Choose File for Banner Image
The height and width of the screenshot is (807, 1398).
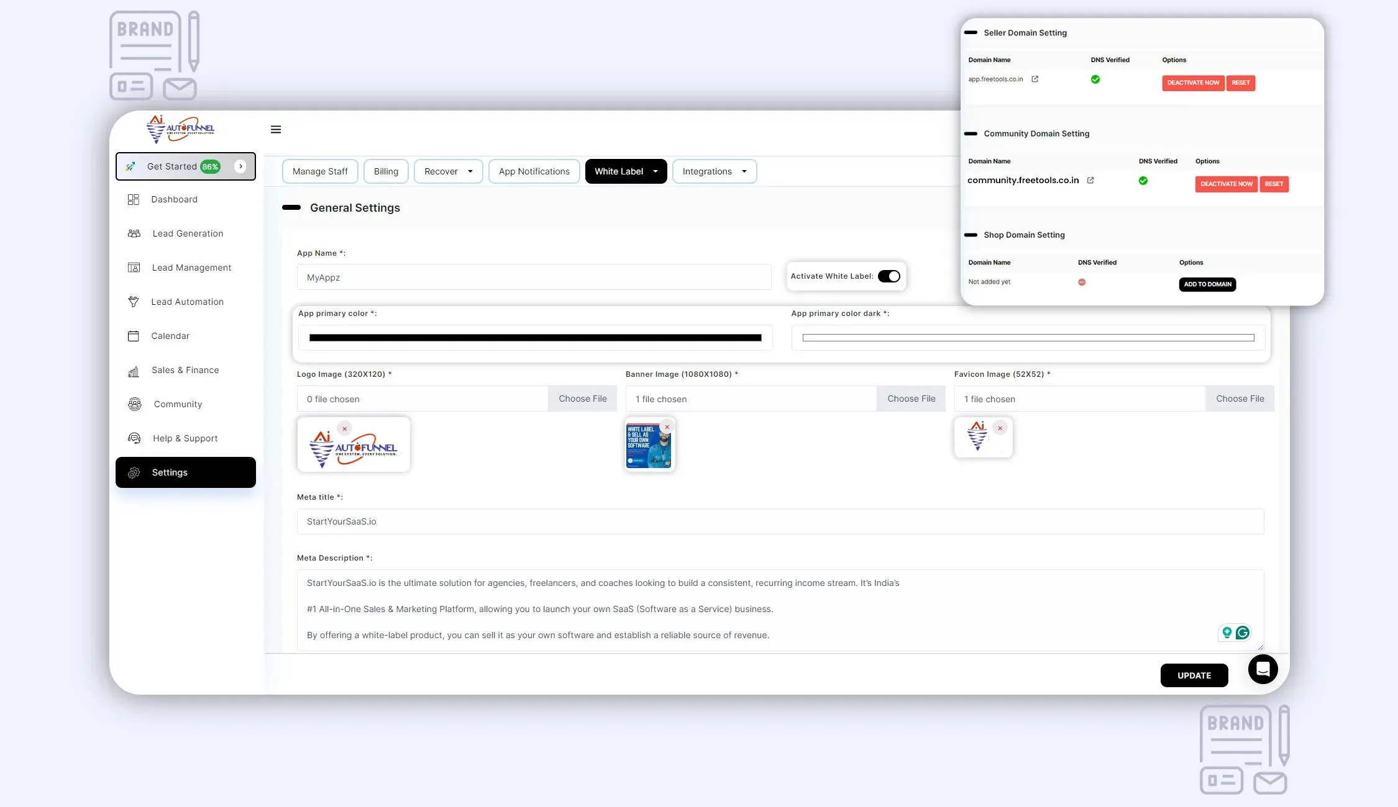[x=911, y=399]
